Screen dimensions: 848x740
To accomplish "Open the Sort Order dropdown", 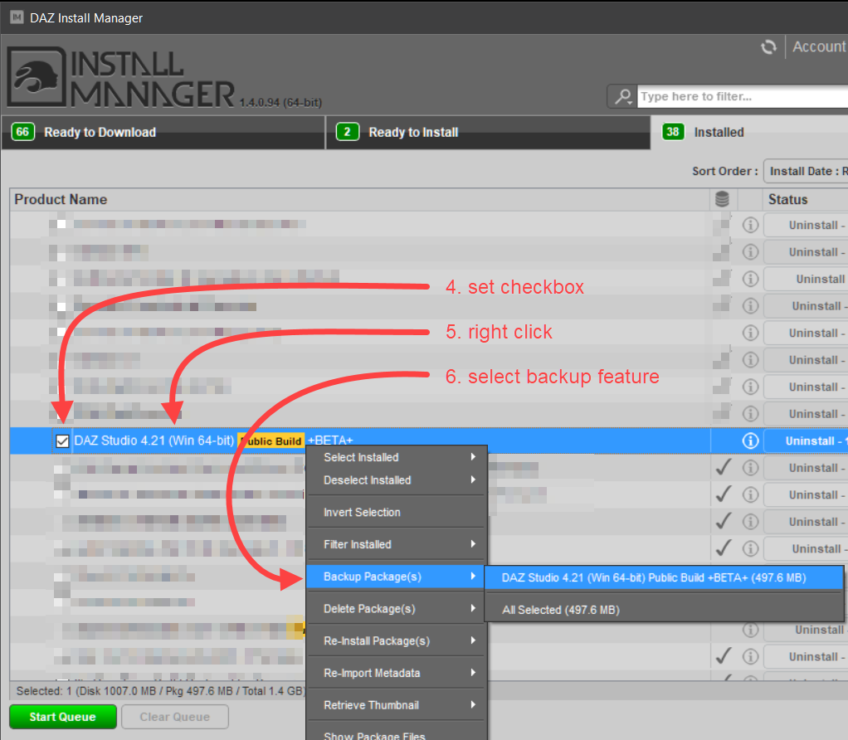I will click(806, 172).
